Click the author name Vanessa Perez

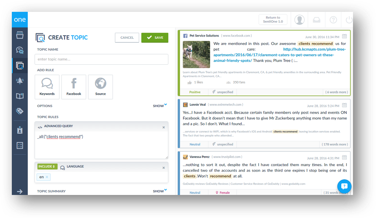[x=200, y=157]
